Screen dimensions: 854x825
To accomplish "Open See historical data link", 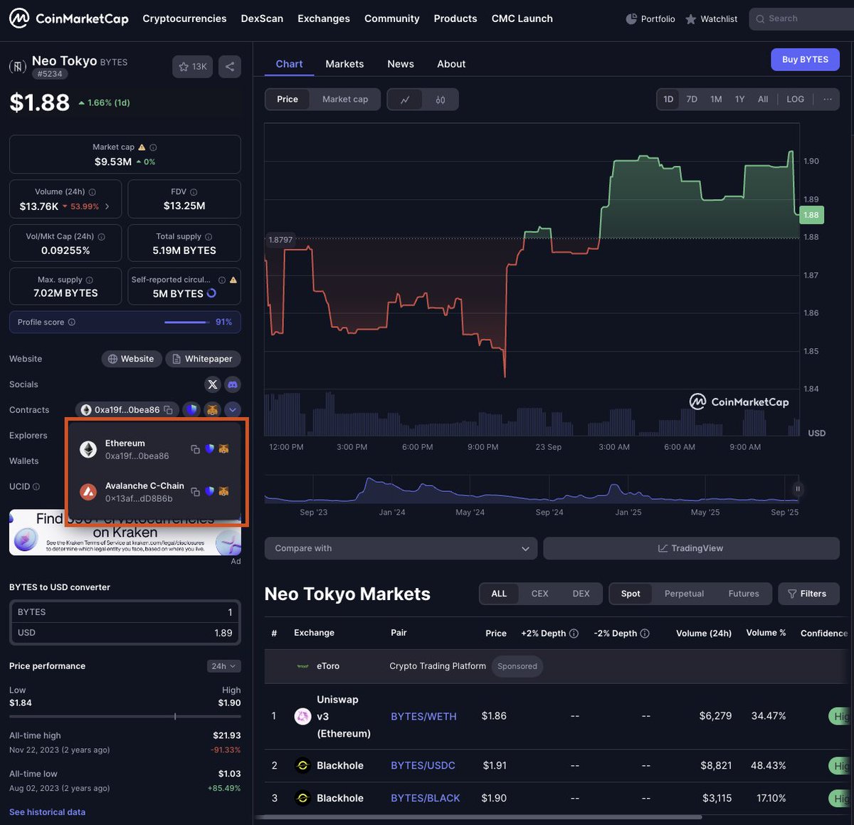I will pos(47,812).
